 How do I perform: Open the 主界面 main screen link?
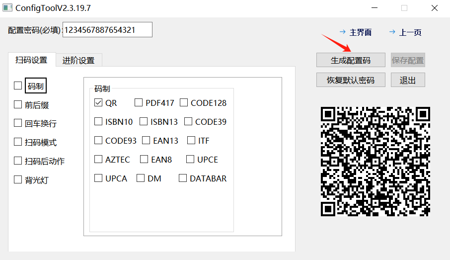361,32
